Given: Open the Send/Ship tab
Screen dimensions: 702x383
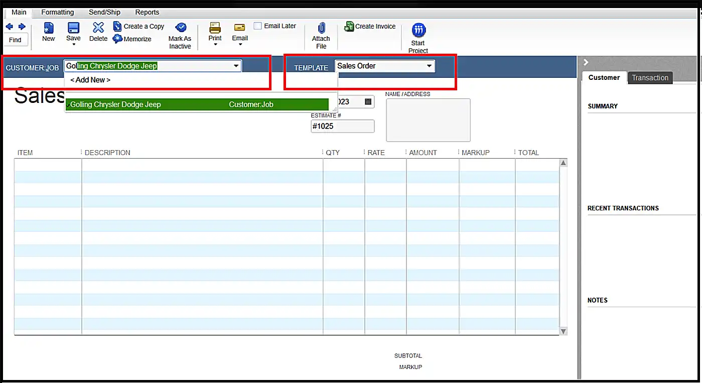Looking at the screenshot, I should click(x=104, y=12).
